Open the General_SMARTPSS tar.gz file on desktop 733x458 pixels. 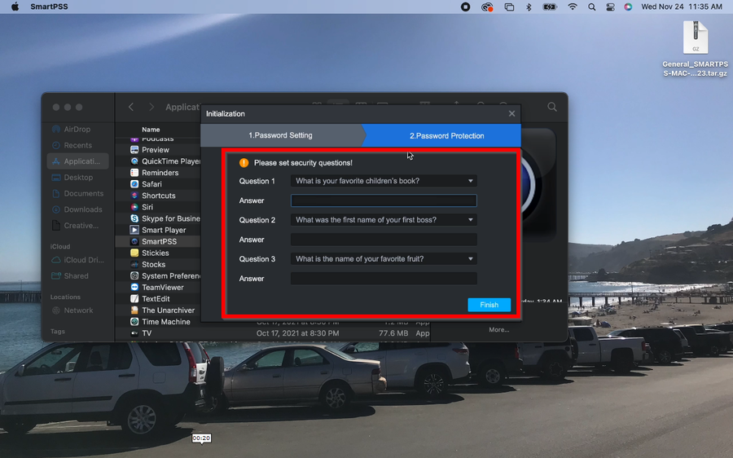(x=695, y=39)
